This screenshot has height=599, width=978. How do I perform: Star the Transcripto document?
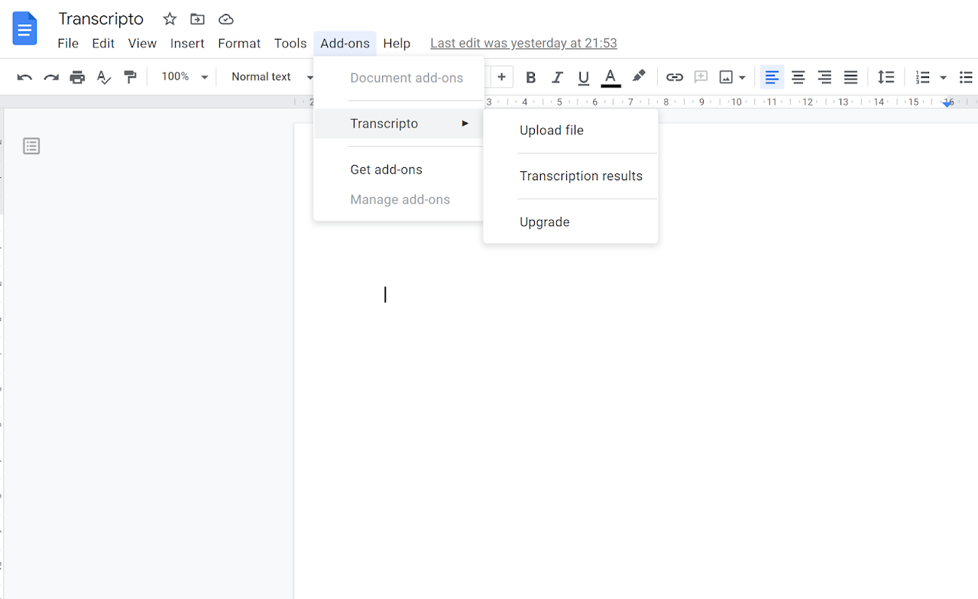[170, 19]
